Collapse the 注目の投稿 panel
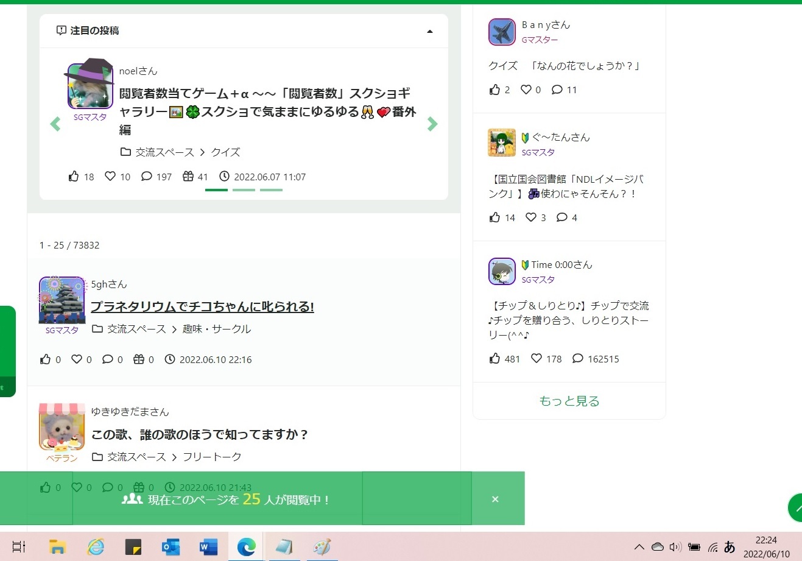The width and height of the screenshot is (802, 561). coord(430,31)
